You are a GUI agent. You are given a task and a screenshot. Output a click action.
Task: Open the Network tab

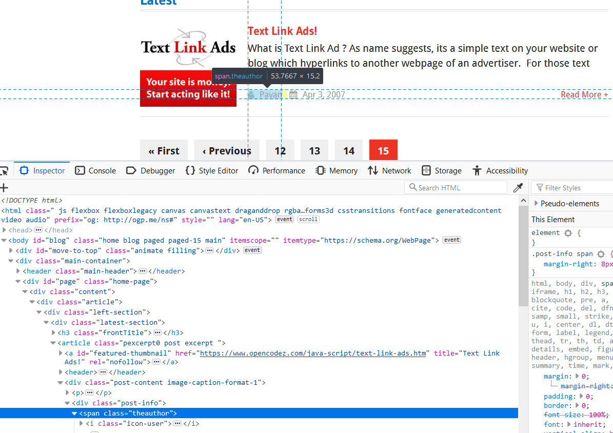pos(389,170)
